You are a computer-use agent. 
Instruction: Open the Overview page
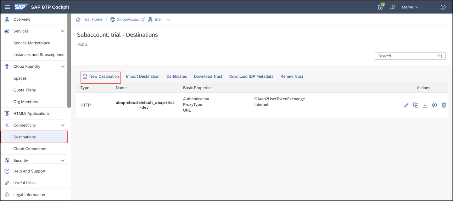22,20
